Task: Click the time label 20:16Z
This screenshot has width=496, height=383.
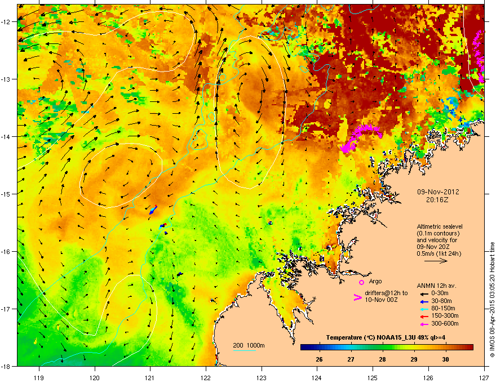Action: pyautogui.click(x=437, y=200)
